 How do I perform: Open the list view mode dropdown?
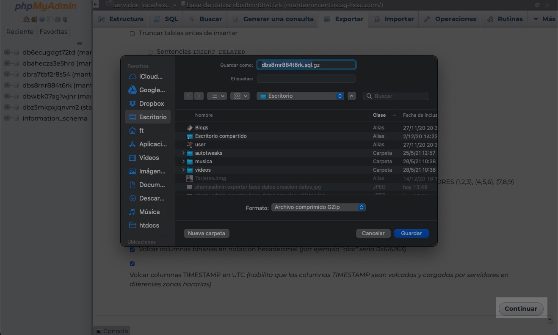217,96
